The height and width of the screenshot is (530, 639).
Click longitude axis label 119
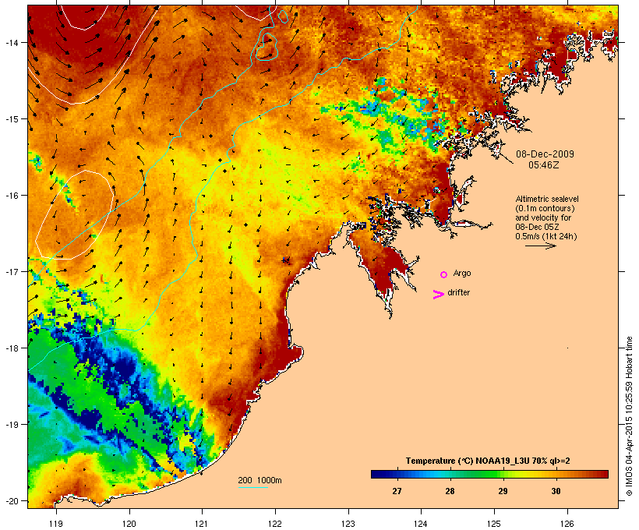tap(56, 524)
